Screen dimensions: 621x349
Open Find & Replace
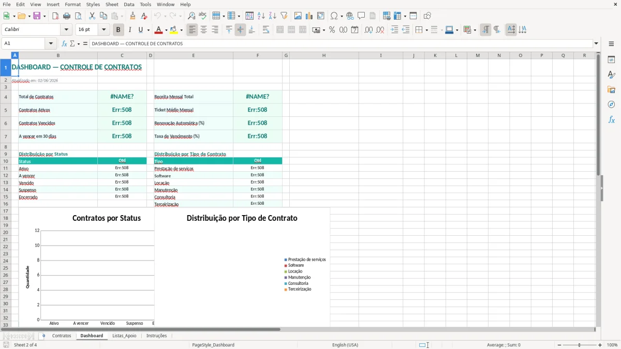(x=191, y=16)
